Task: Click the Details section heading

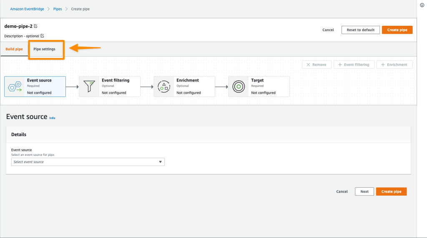Action: pos(19,134)
